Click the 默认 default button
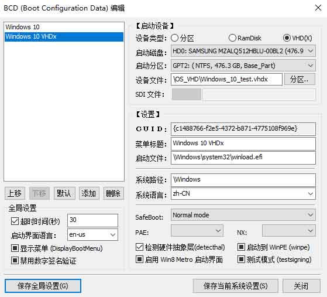327x297 pixels. coord(64,193)
